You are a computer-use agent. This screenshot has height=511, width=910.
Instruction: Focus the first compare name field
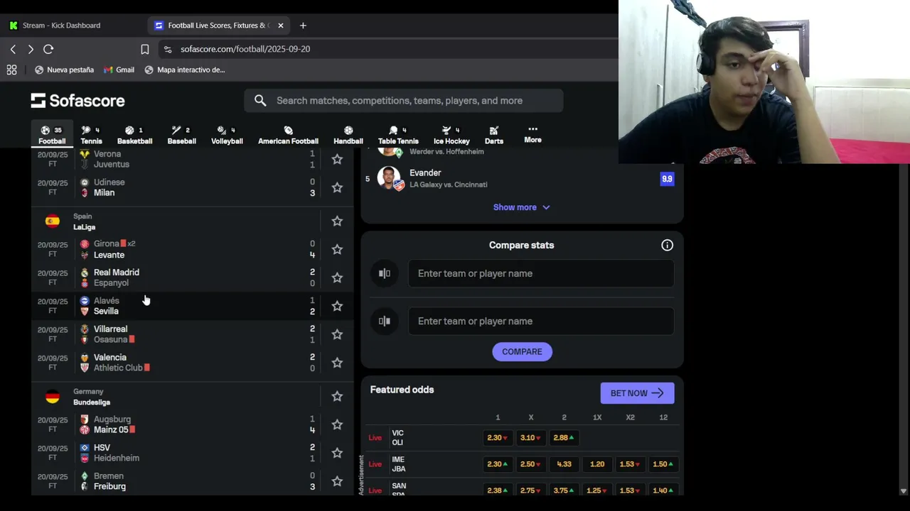(x=541, y=273)
